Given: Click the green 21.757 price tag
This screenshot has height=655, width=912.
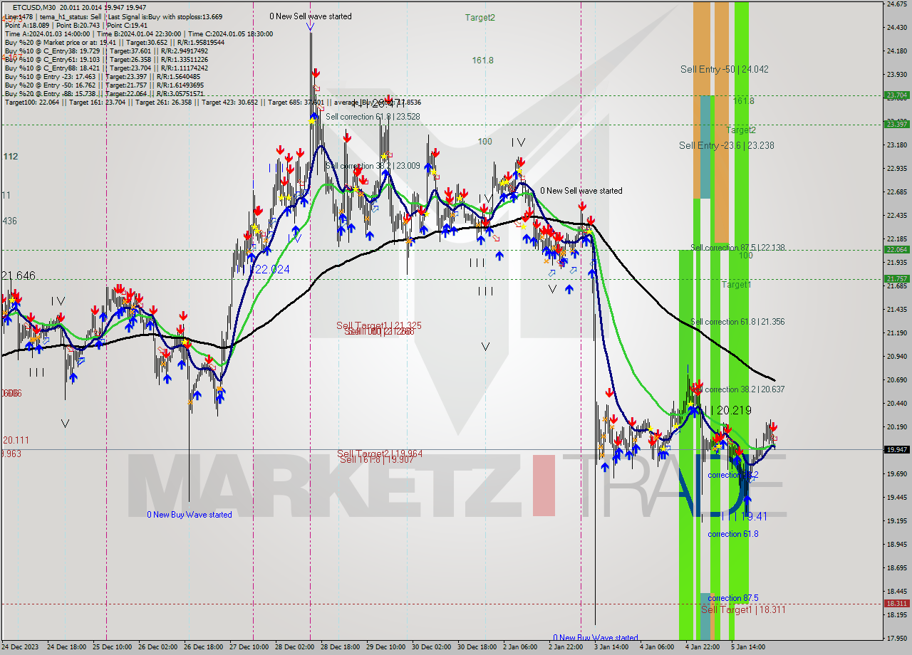Looking at the screenshot, I should (x=896, y=278).
